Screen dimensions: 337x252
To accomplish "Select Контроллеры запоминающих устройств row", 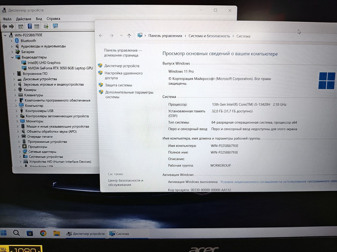I will [57, 116].
